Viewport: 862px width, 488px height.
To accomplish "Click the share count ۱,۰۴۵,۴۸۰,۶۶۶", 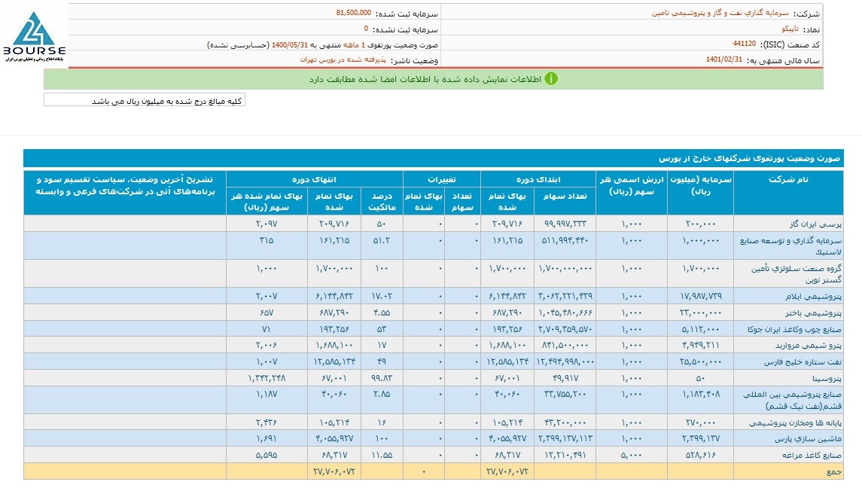I will click(565, 312).
